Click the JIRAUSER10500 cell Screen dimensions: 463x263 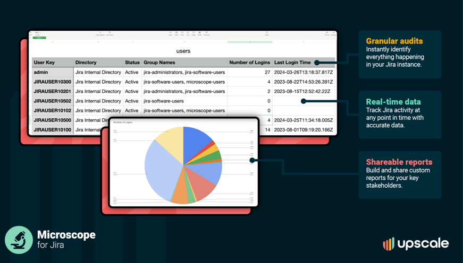tap(53, 120)
